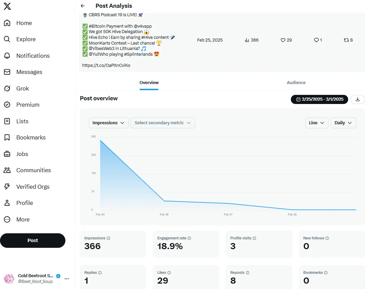Open Select secondary metric dropdown
This screenshot has width=365, height=289.
coord(163,123)
